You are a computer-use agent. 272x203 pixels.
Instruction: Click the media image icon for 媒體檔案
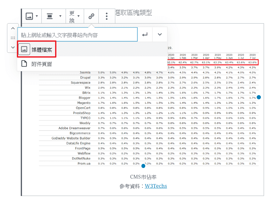[24, 49]
